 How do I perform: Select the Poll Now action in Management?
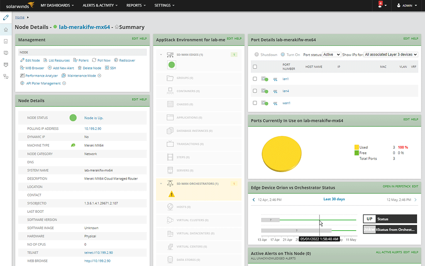tap(103, 60)
